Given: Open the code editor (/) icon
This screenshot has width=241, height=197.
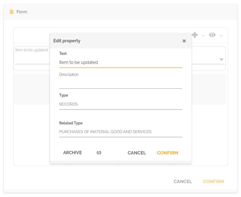Looking at the screenshot, I should (99, 153).
